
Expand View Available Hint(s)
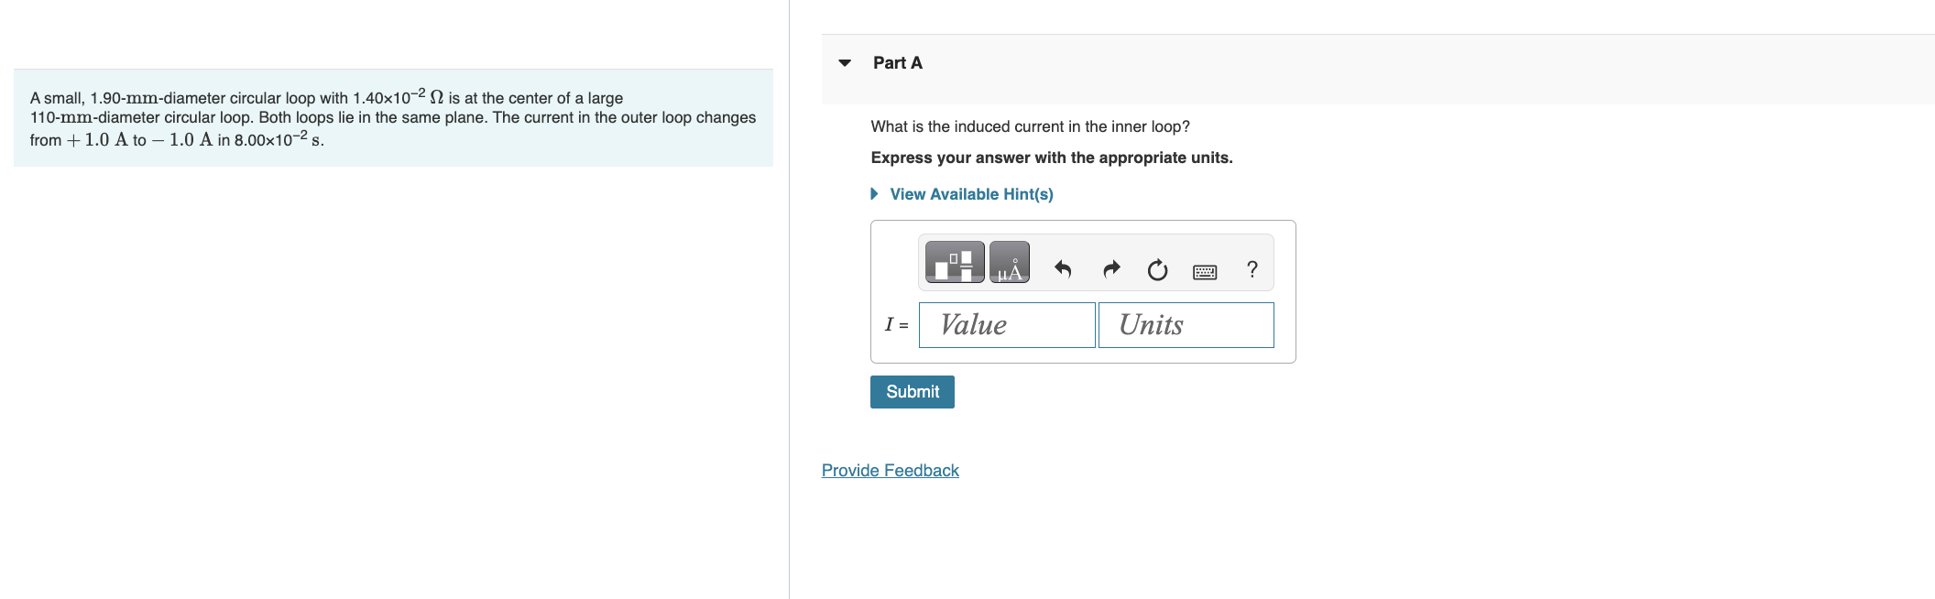pos(874,194)
